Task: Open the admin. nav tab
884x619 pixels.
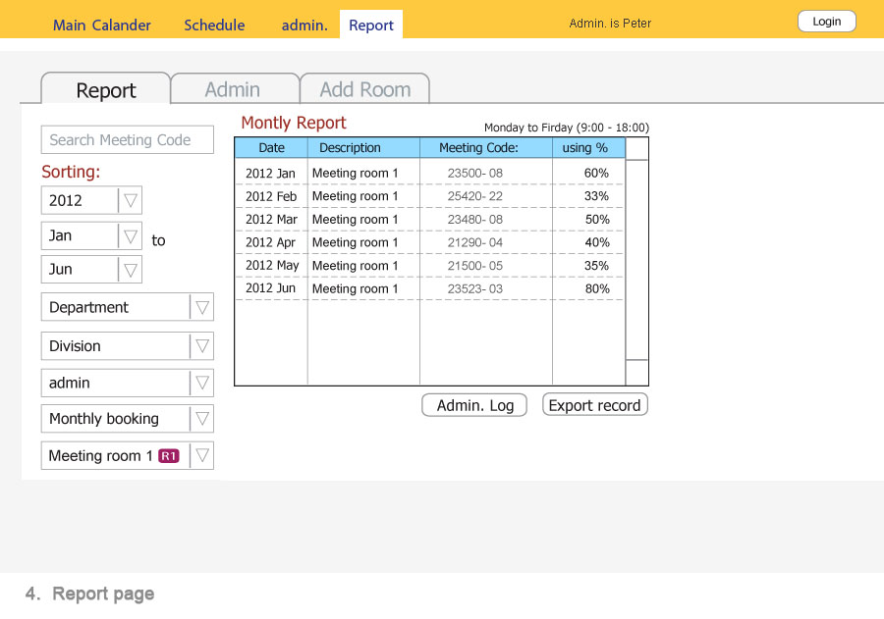Action: pyautogui.click(x=304, y=25)
